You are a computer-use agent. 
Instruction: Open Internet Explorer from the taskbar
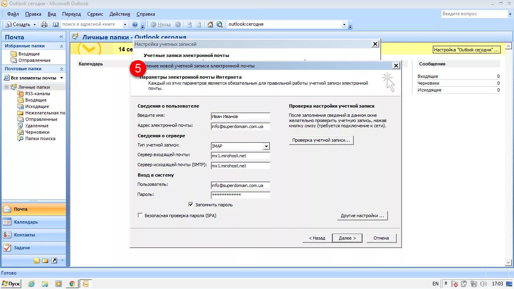(32, 284)
